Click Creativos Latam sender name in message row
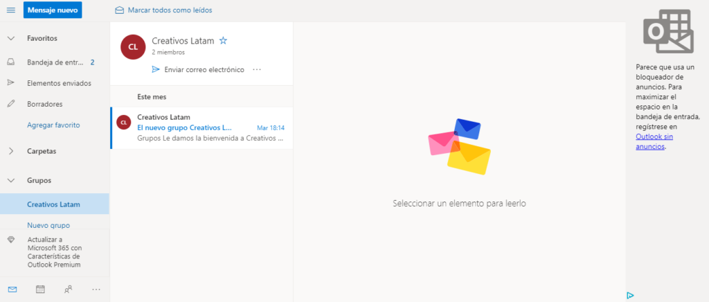Image resolution: width=709 pixels, height=302 pixels. [163, 118]
